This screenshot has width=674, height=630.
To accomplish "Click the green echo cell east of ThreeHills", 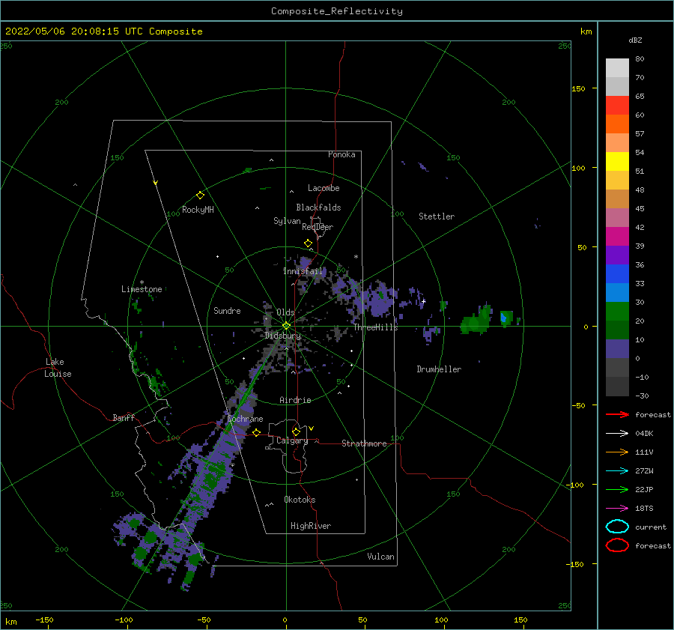I will coord(476,321).
